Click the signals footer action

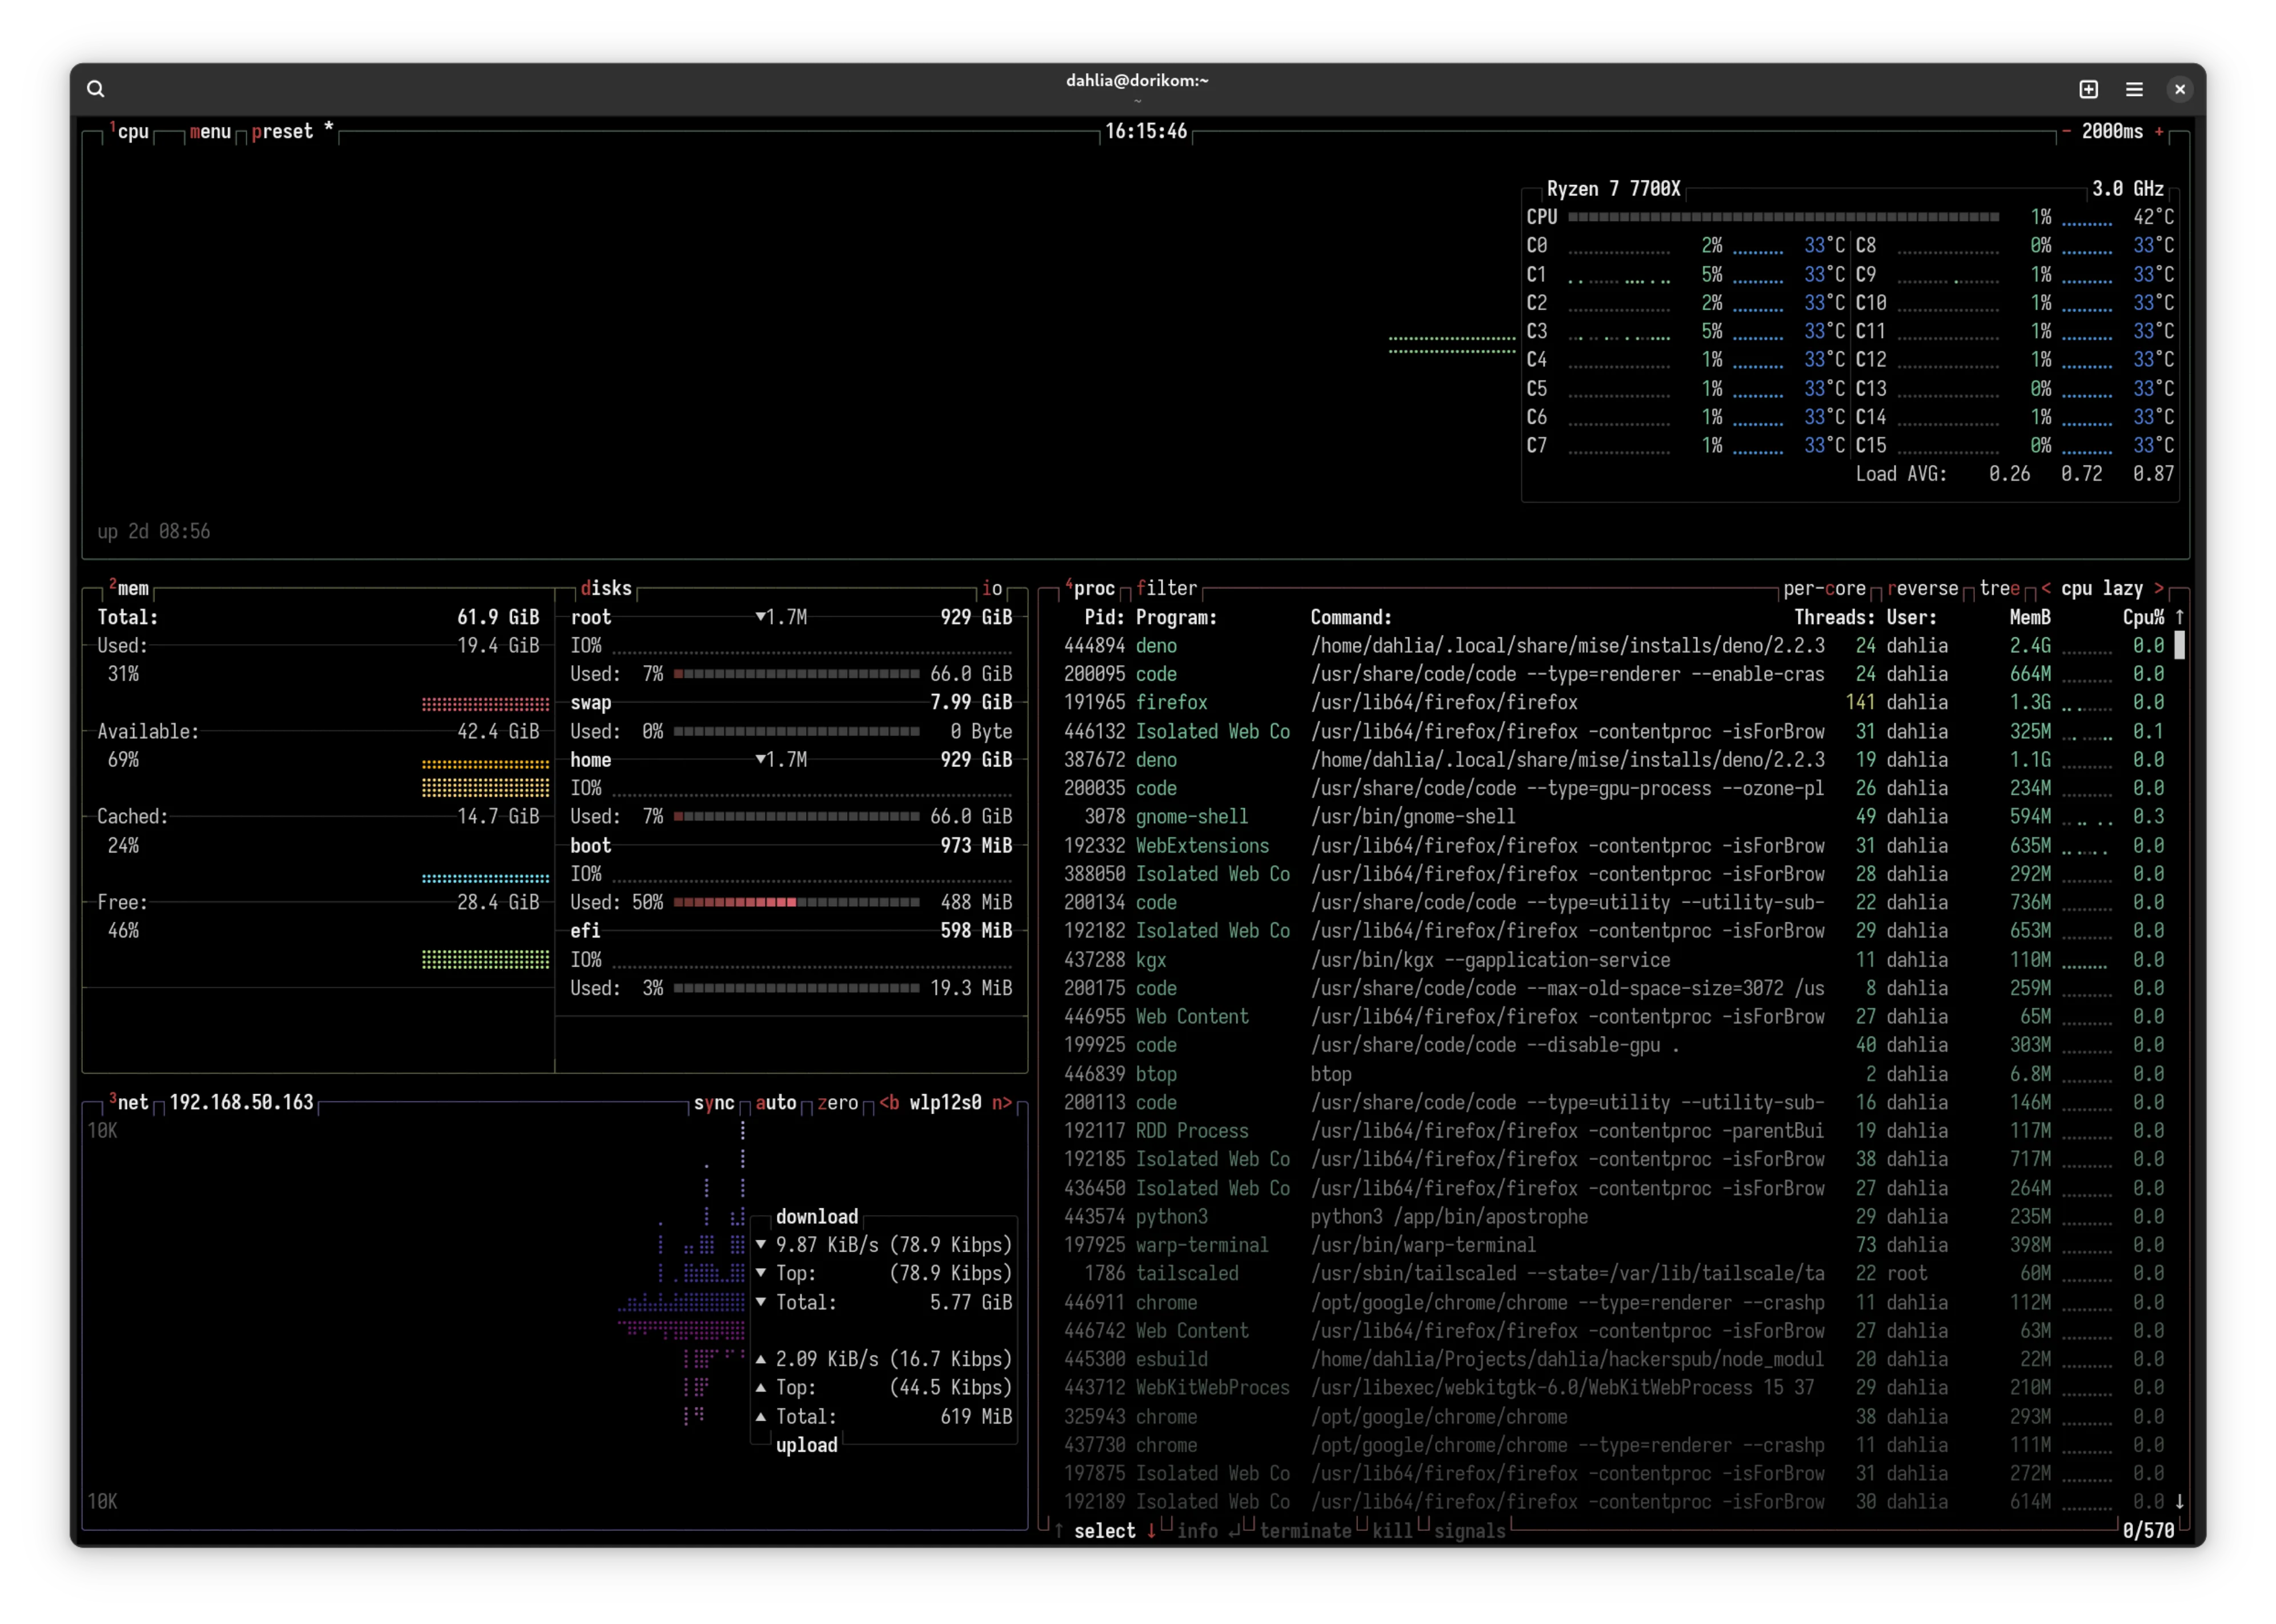coord(1470,1531)
